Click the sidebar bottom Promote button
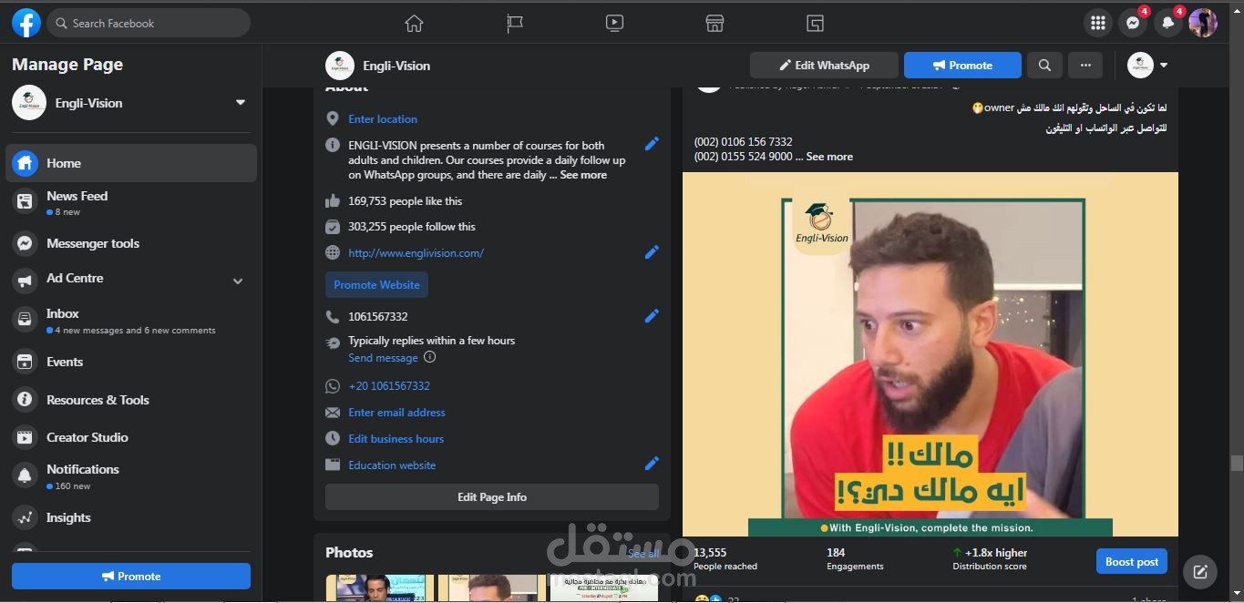Image resolution: width=1244 pixels, height=603 pixels. tap(131, 577)
